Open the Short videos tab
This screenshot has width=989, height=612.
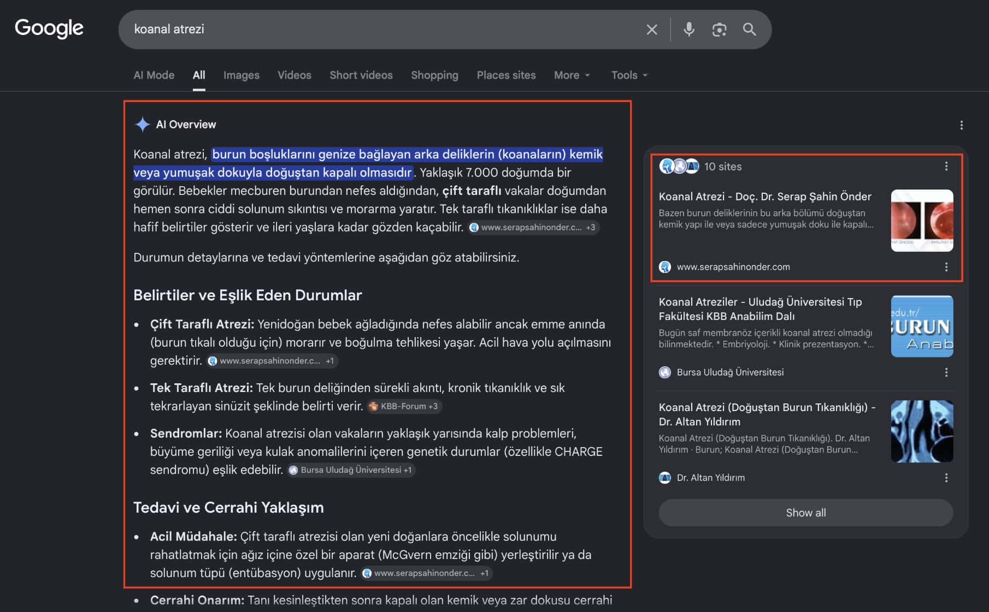pos(361,75)
